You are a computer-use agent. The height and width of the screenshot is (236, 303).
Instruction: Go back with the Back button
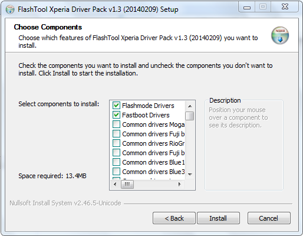tap(174, 218)
